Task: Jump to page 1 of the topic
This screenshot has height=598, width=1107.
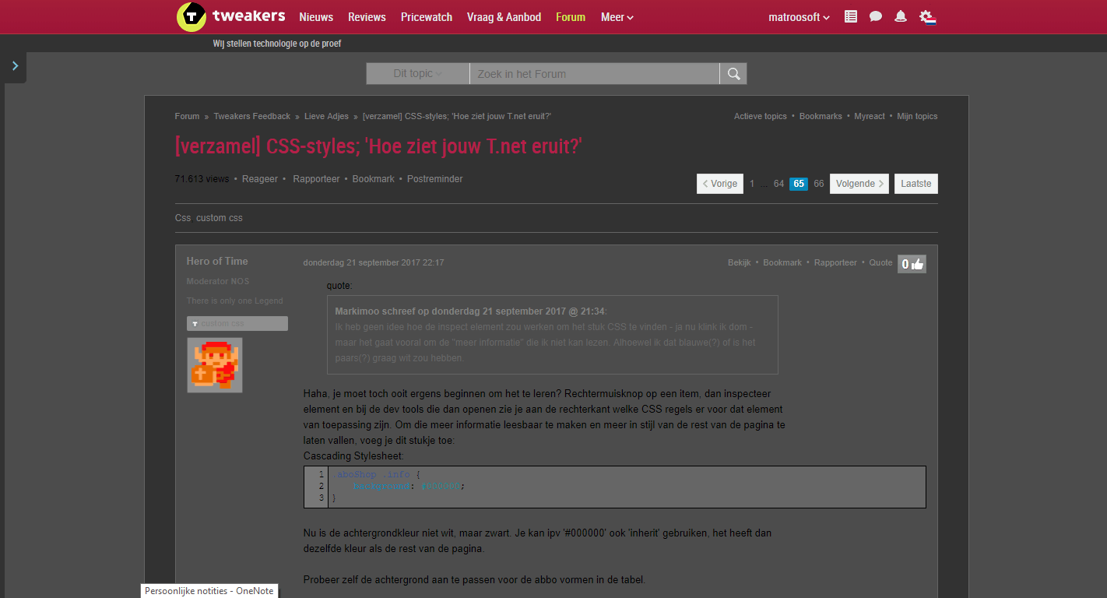Action: coord(752,184)
